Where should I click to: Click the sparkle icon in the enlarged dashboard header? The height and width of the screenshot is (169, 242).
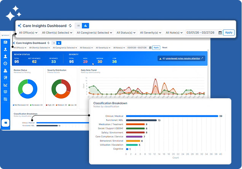pos(19,26)
